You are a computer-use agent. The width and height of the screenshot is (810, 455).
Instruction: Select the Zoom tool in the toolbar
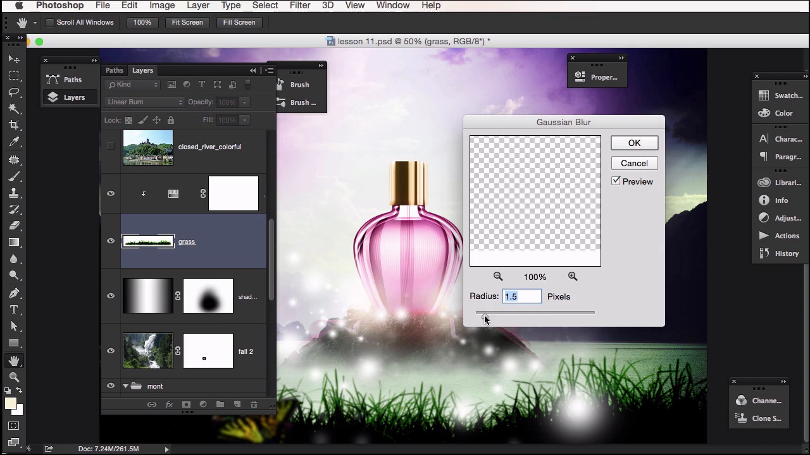(x=14, y=377)
